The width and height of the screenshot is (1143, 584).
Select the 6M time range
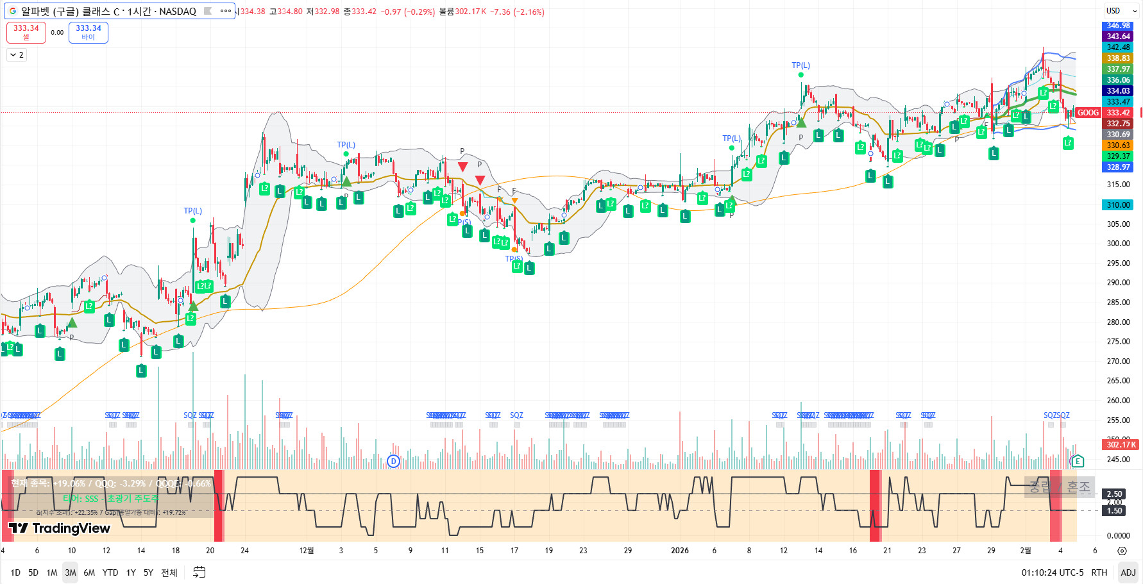click(x=89, y=572)
